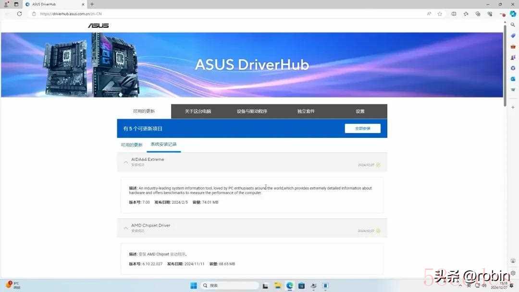Open sidebar settings gear at bottom
The height and width of the screenshot is (292, 519).
tap(513, 273)
